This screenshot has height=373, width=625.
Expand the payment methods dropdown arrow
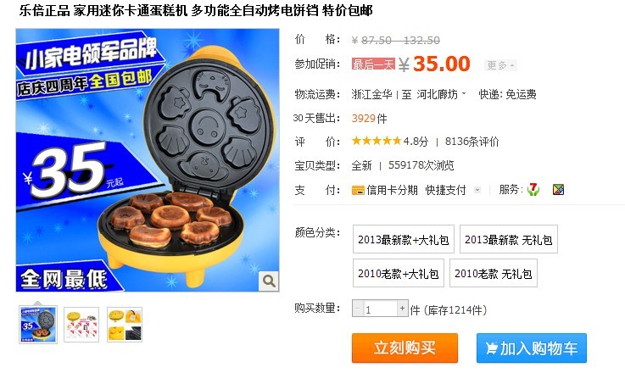(477, 190)
